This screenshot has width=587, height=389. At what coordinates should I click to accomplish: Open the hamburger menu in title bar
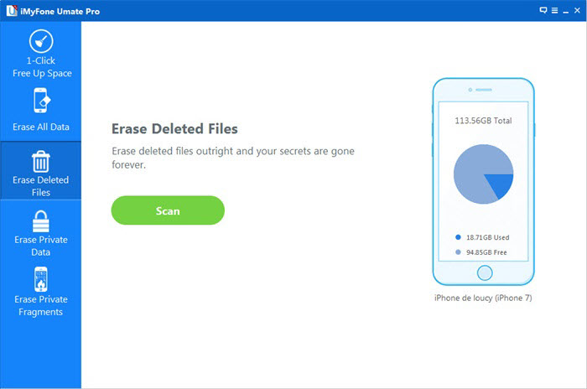553,10
